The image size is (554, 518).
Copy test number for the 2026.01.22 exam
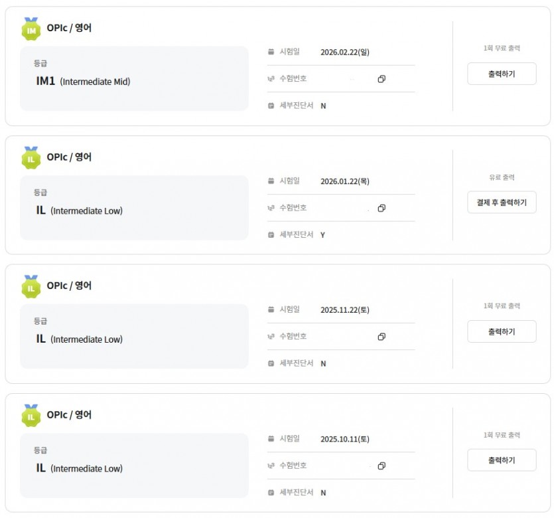click(x=381, y=208)
